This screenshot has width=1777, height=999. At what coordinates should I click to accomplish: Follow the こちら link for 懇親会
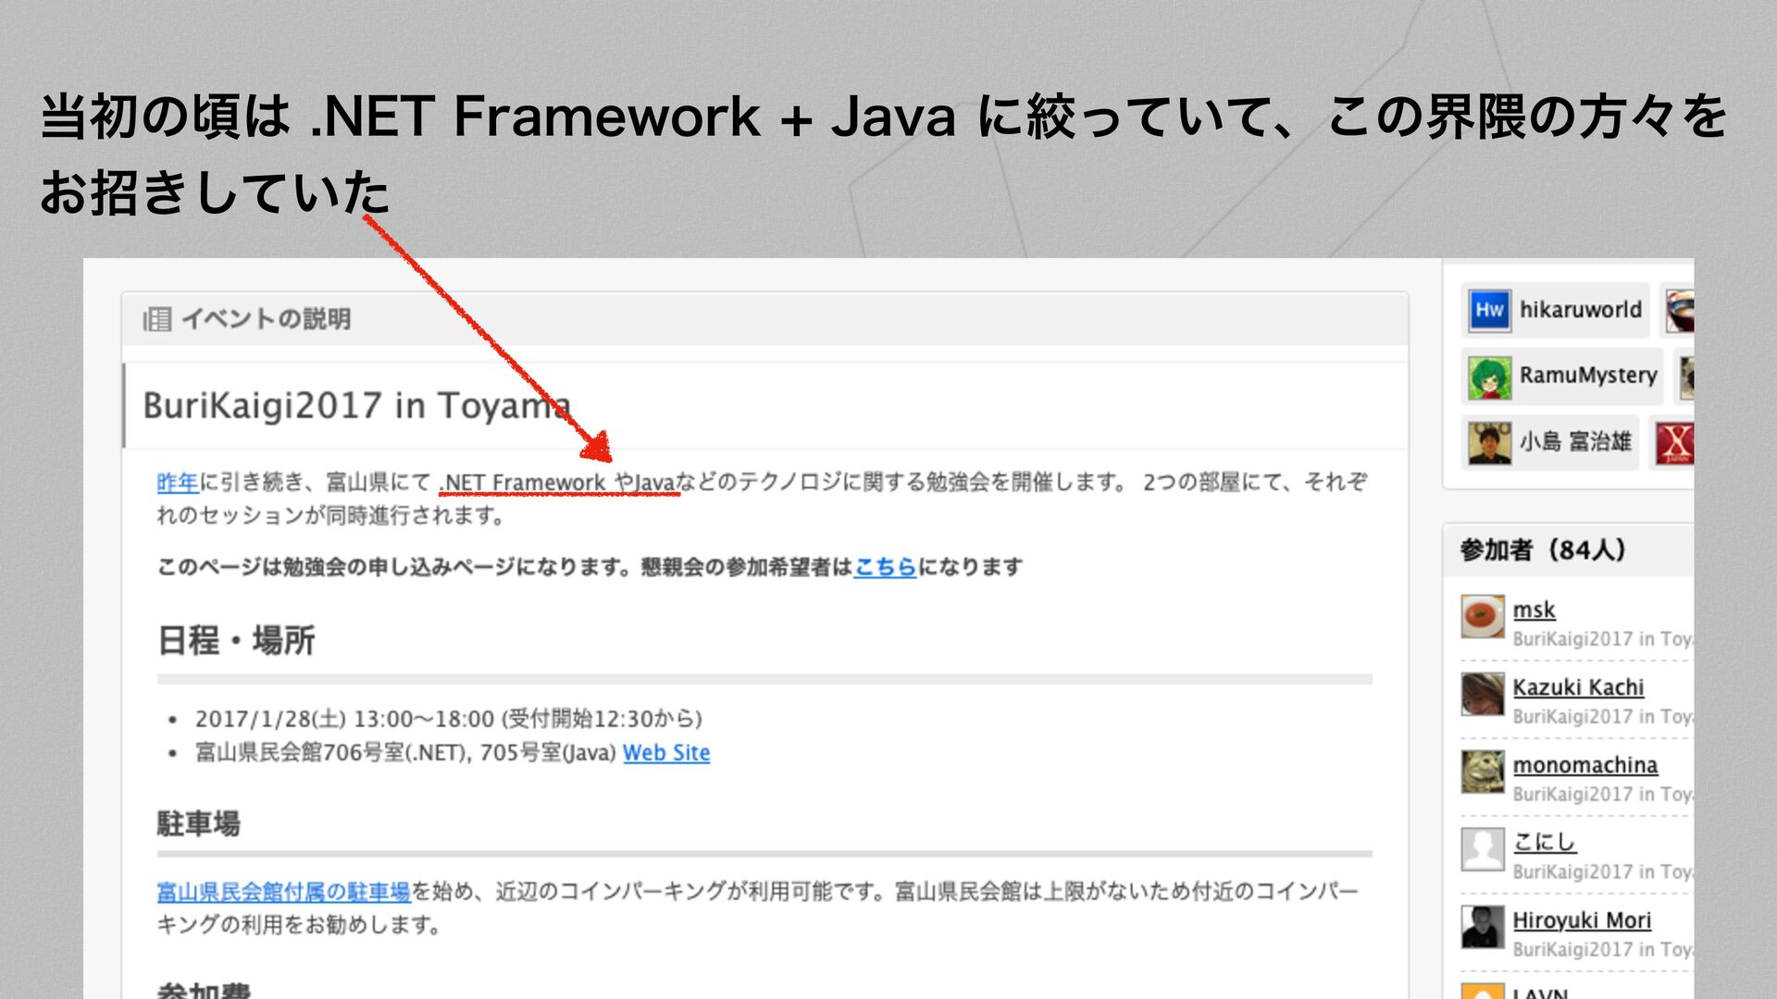coord(884,566)
